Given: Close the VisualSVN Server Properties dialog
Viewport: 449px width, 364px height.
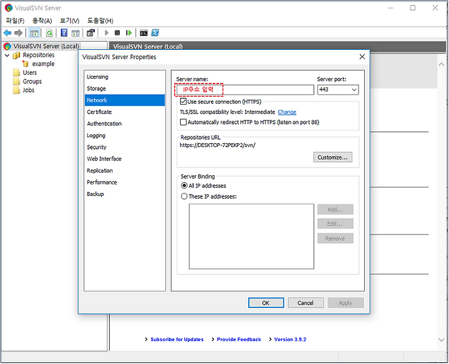Looking at the screenshot, I should 362,57.
